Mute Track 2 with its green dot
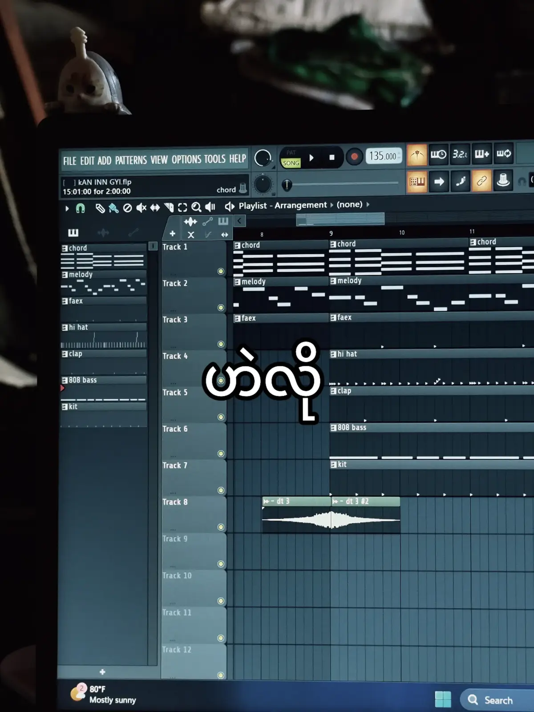Screen dimensions: 534x712 point(221,308)
